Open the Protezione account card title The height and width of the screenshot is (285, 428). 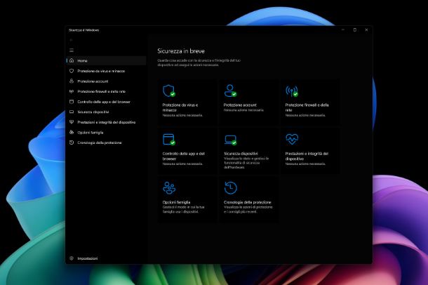240,105
